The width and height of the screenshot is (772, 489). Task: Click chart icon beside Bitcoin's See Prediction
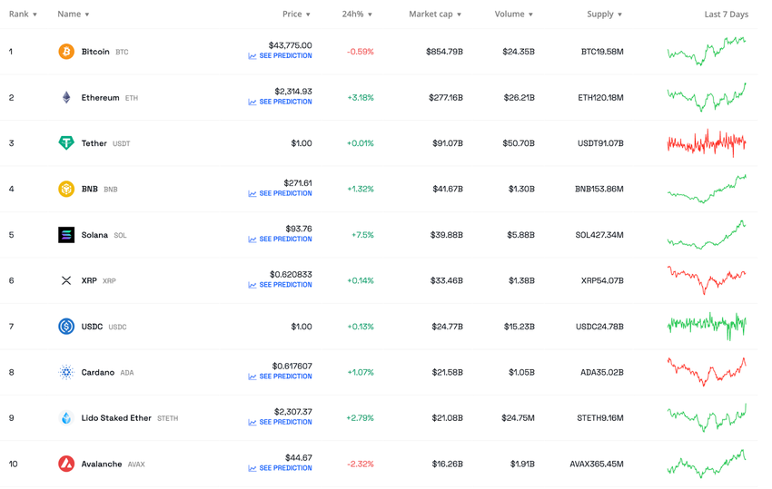tap(252, 56)
